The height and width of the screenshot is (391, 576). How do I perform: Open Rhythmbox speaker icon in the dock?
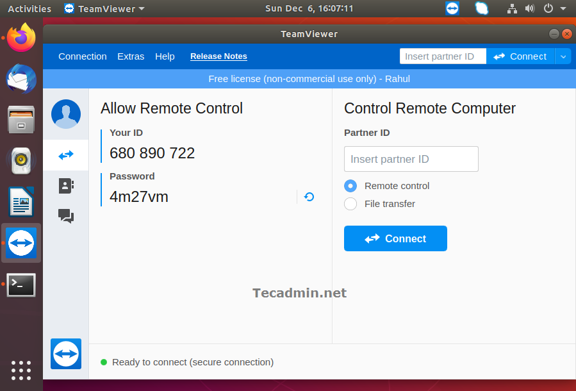coord(21,161)
